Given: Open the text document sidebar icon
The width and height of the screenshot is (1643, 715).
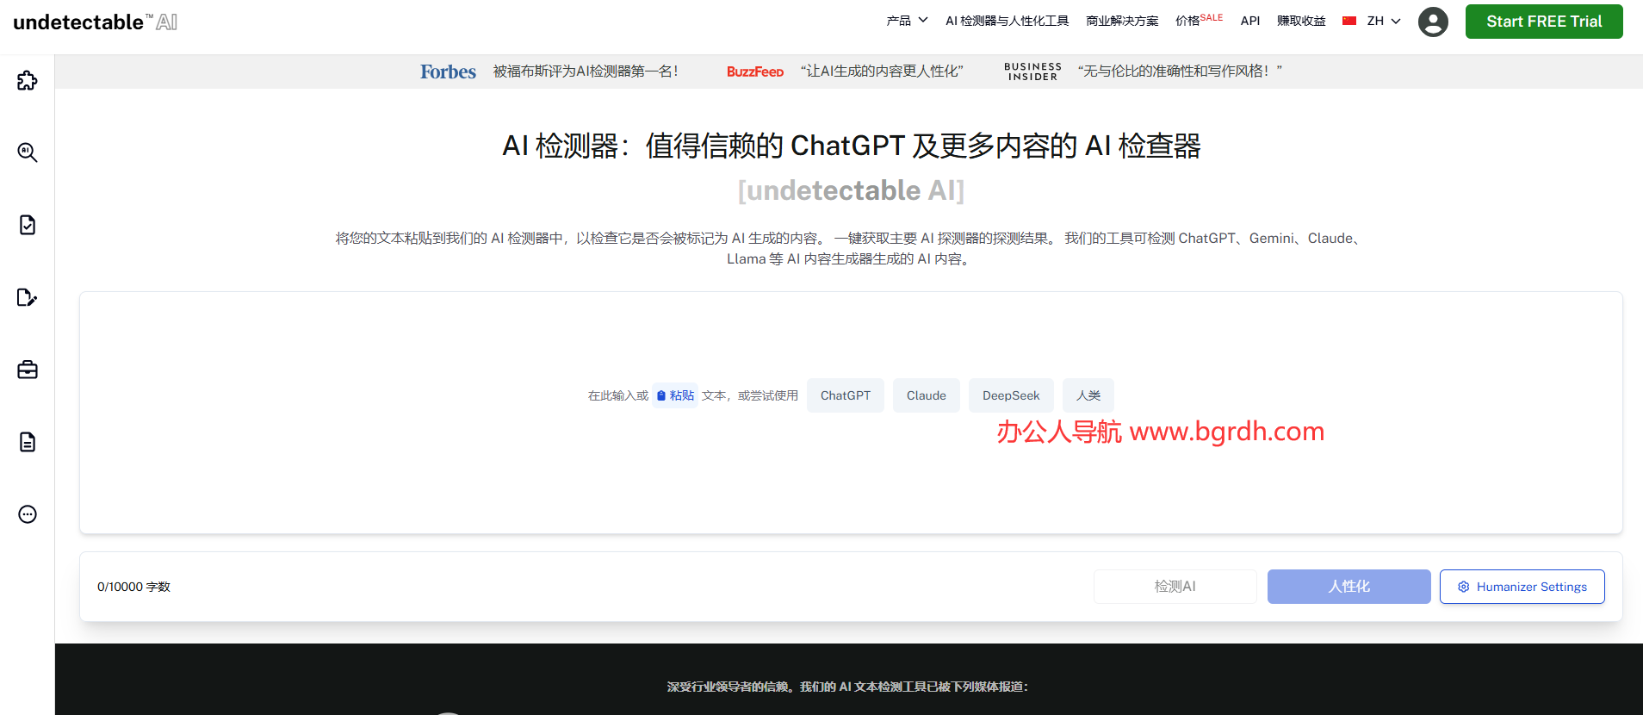Looking at the screenshot, I should coord(28,442).
